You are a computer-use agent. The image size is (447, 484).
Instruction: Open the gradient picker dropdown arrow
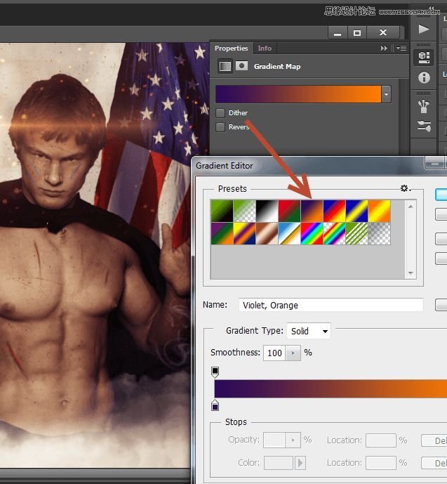(x=386, y=94)
